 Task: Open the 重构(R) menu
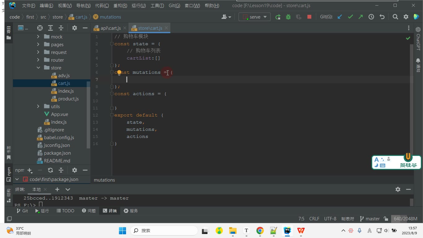pos(120,6)
